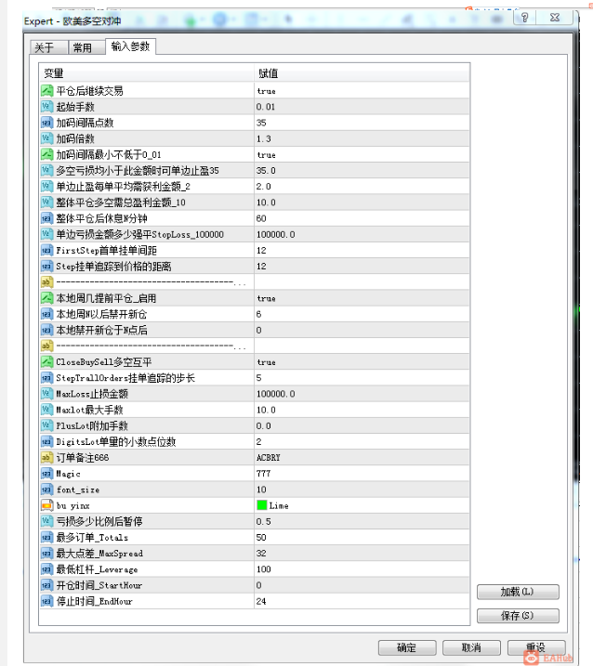Click the 1.3 value of 加码倍数
Screen dimensions: 593x666
pos(264,139)
